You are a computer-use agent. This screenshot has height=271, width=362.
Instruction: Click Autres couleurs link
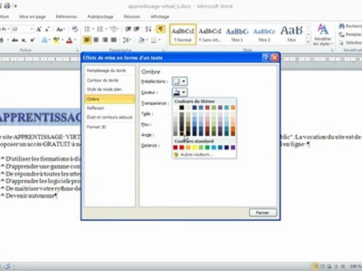(196, 154)
